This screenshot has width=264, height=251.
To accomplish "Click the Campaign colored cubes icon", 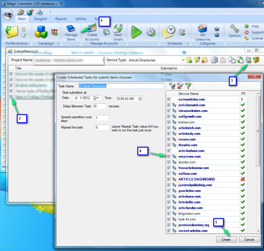I will (41, 32).
